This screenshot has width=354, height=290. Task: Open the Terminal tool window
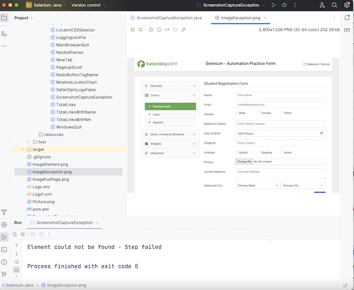pyautogui.click(x=5, y=249)
